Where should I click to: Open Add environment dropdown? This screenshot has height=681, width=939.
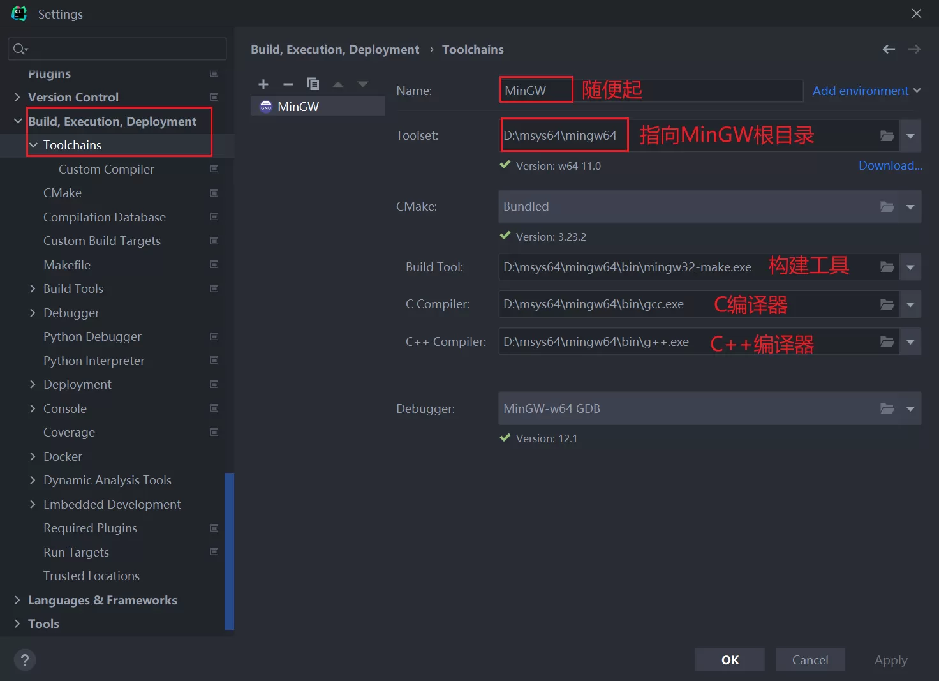(x=866, y=91)
